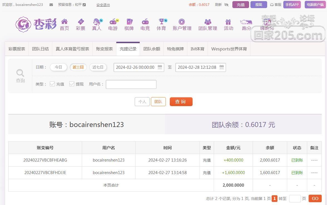Uncheck the 提现 type checkbox
Screen dimensions: 327x205
(x=72, y=84)
